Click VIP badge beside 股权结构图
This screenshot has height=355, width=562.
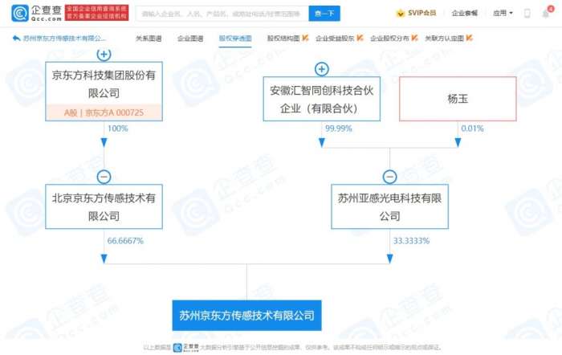coord(305,38)
